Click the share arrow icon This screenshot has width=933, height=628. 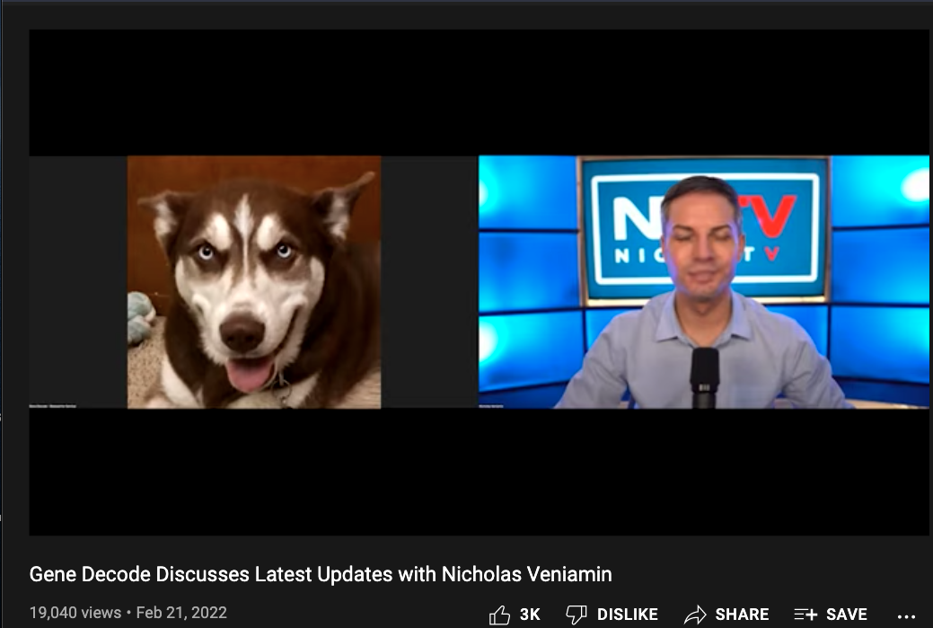(x=694, y=615)
